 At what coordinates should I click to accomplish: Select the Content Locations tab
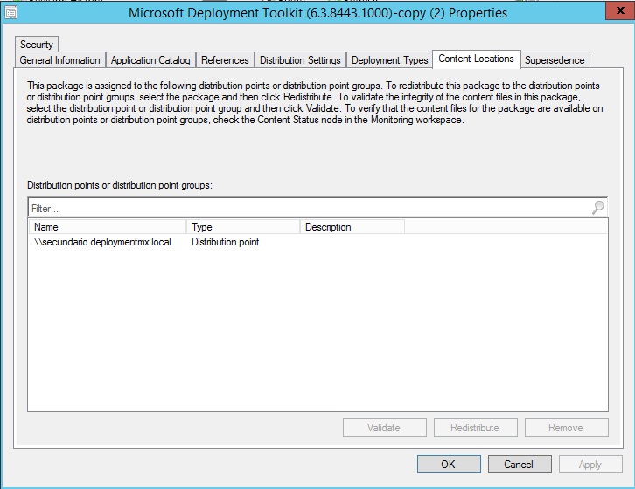pyautogui.click(x=476, y=59)
